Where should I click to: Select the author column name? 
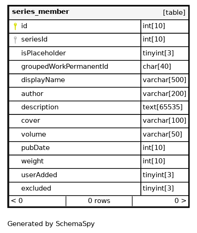tap(32, 94)
